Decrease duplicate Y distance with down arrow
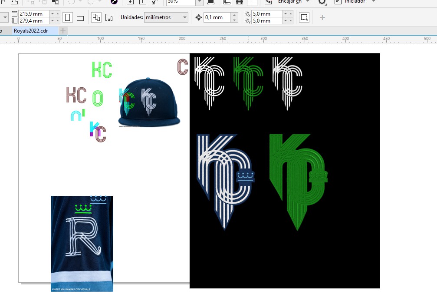This screenshot has width=437, height=307. tap(285, 21)
